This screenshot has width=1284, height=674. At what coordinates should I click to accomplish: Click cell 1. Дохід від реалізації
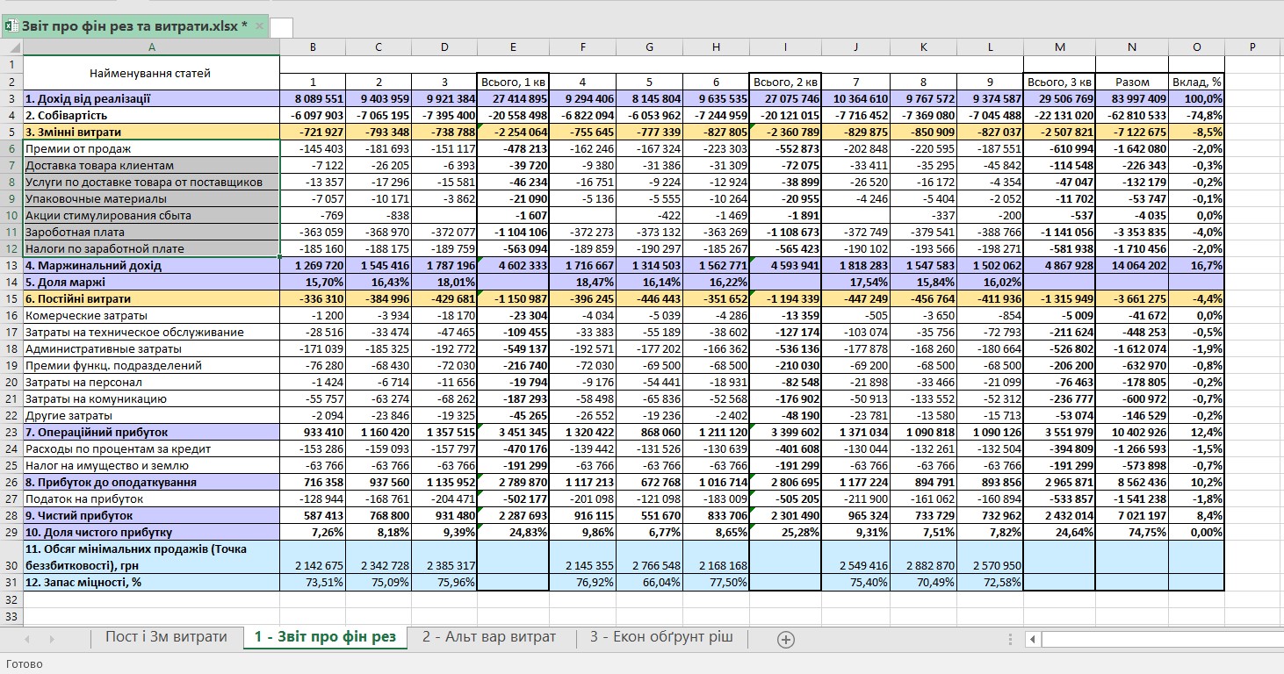(x=151, y=98)
